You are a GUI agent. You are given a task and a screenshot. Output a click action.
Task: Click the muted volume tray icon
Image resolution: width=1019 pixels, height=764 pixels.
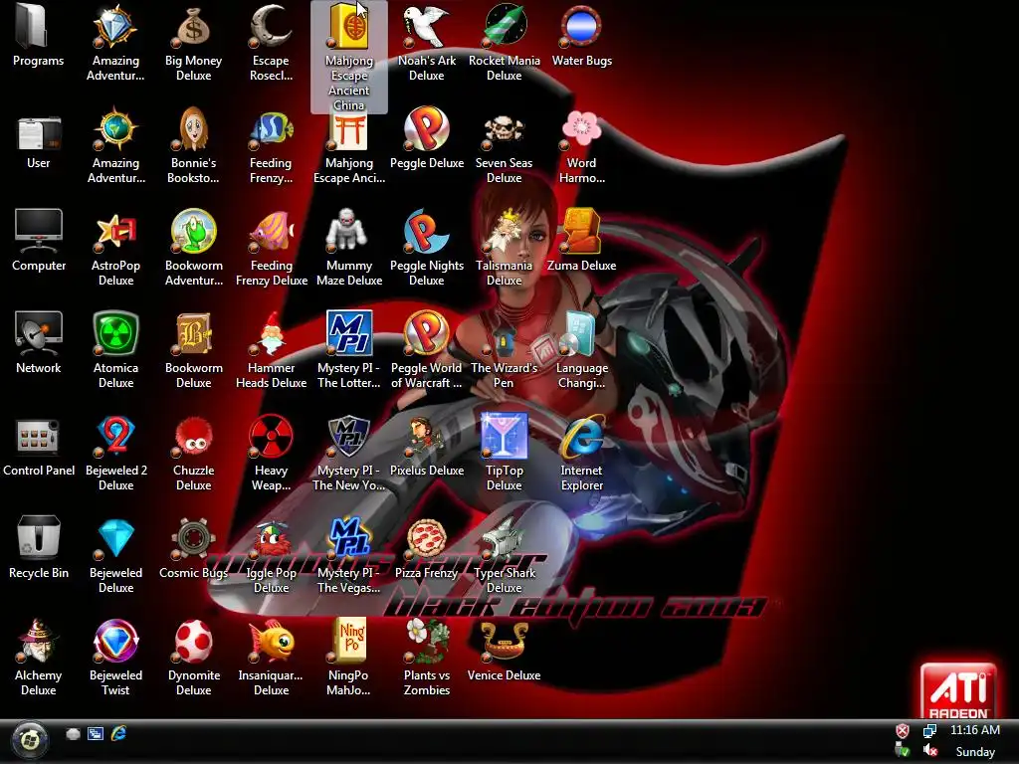click(x=930, y=750)
